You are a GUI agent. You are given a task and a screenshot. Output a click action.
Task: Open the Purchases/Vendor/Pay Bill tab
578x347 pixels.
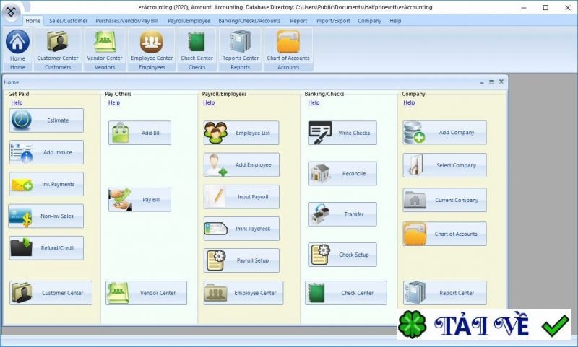coord(127,21)
